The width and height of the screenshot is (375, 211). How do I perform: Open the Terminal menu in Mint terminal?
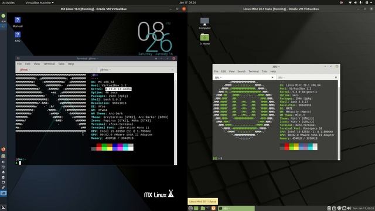pyautogui.click(x=254, y=72)
